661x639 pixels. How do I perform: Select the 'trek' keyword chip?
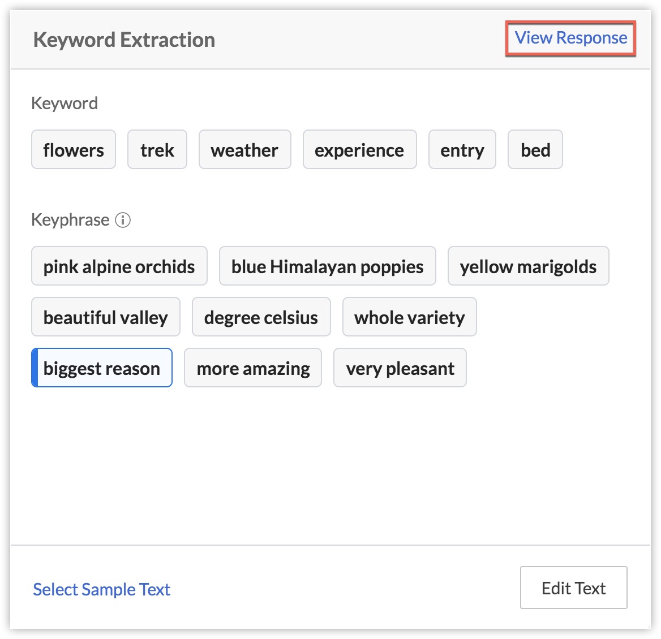157,149
